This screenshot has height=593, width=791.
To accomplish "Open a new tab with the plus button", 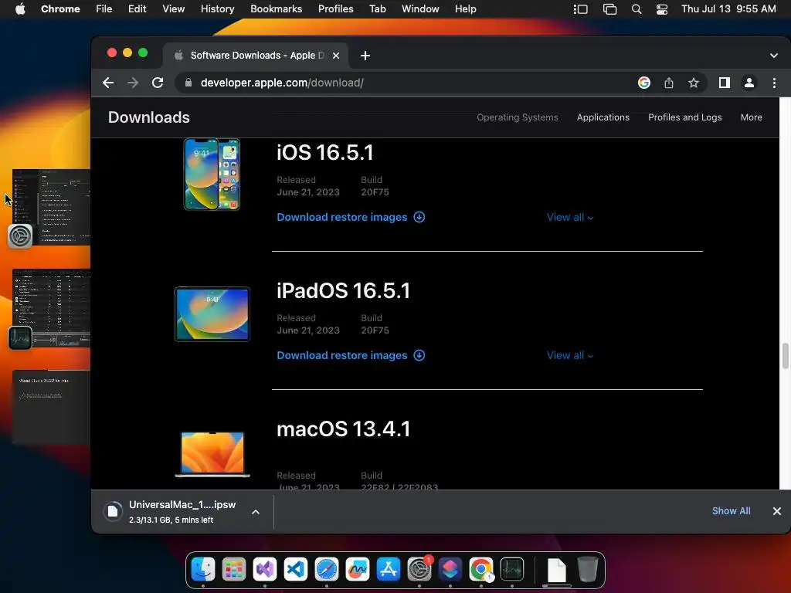I will (x=365, y=56).
